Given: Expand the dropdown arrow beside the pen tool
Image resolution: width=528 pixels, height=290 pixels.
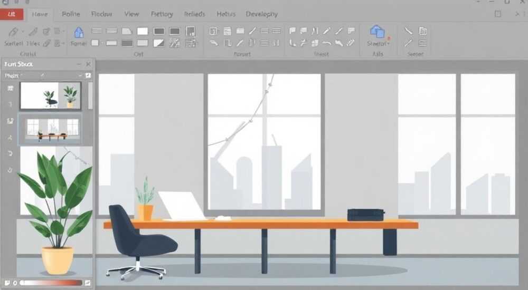Looking at the screenshot, I should coord(23,32).
